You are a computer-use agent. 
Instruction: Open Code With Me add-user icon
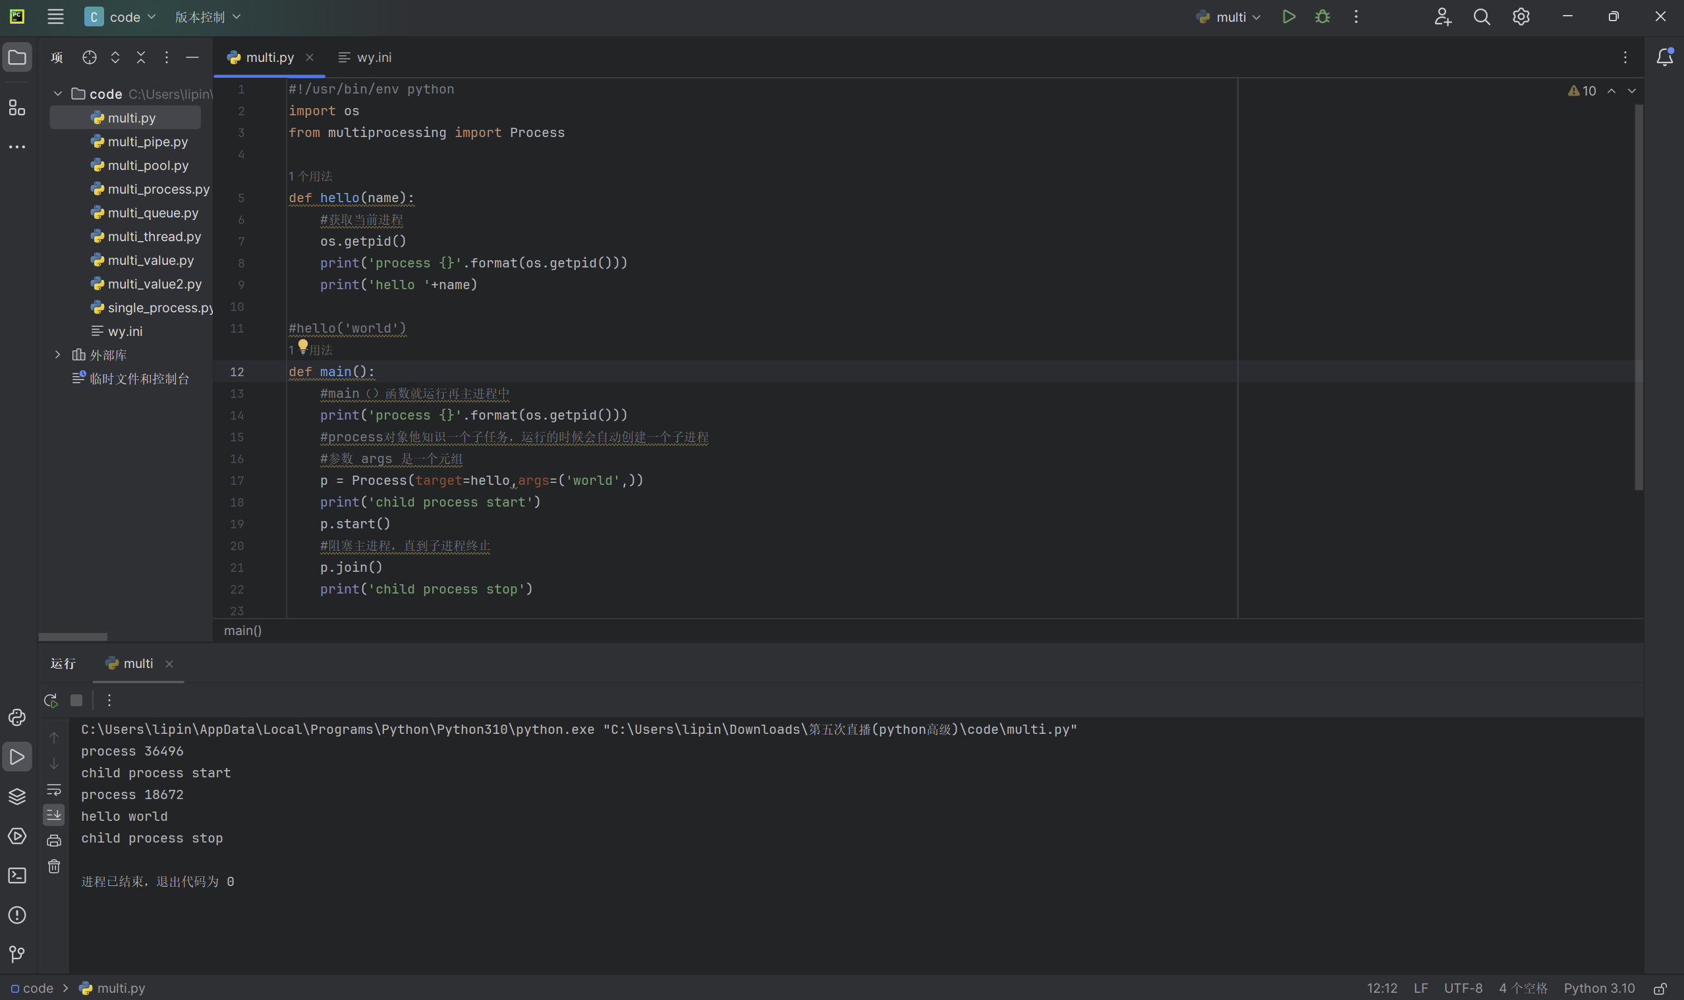[1442, 17]
